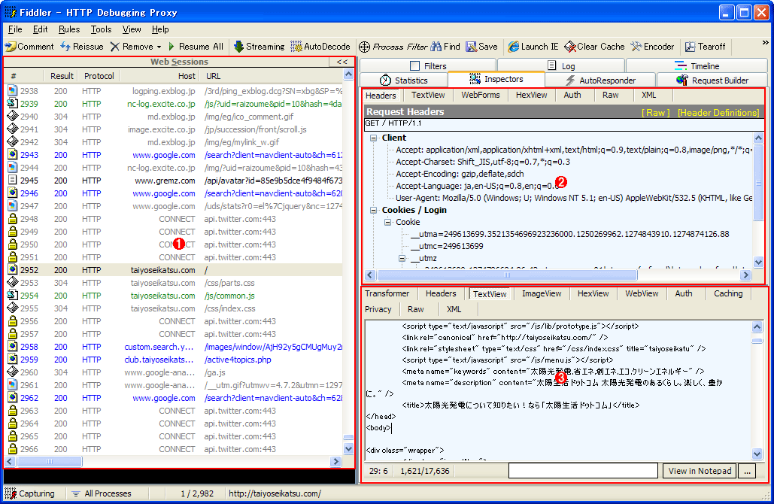
Task: Click the script icon for session 2939
Action: click(x=12, y=103)
